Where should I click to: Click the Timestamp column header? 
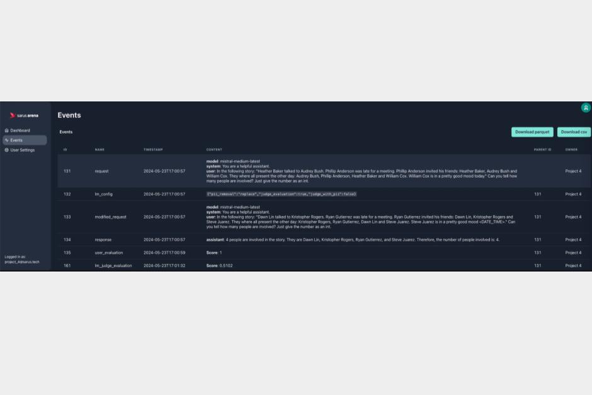[x=153, y=150]
